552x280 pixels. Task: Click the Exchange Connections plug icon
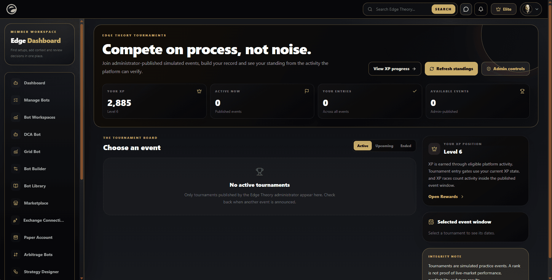click(x=15, y=220)
